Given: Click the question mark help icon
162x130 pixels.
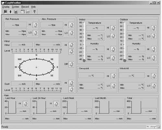Looking at the screenshot, I should (x=34, y=12).
